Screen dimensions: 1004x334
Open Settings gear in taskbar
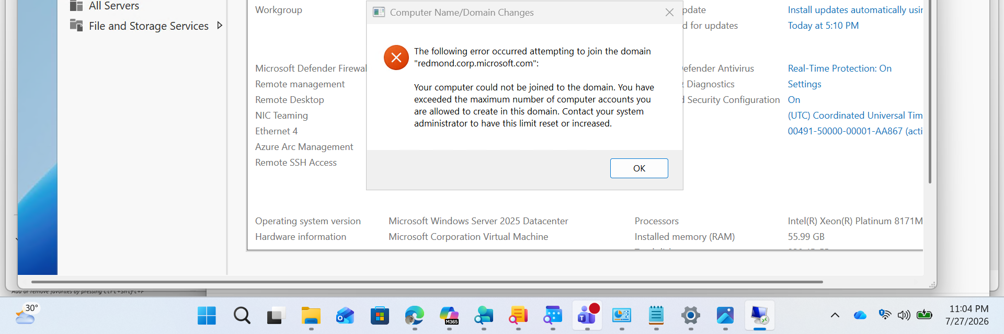coord(691,316)
